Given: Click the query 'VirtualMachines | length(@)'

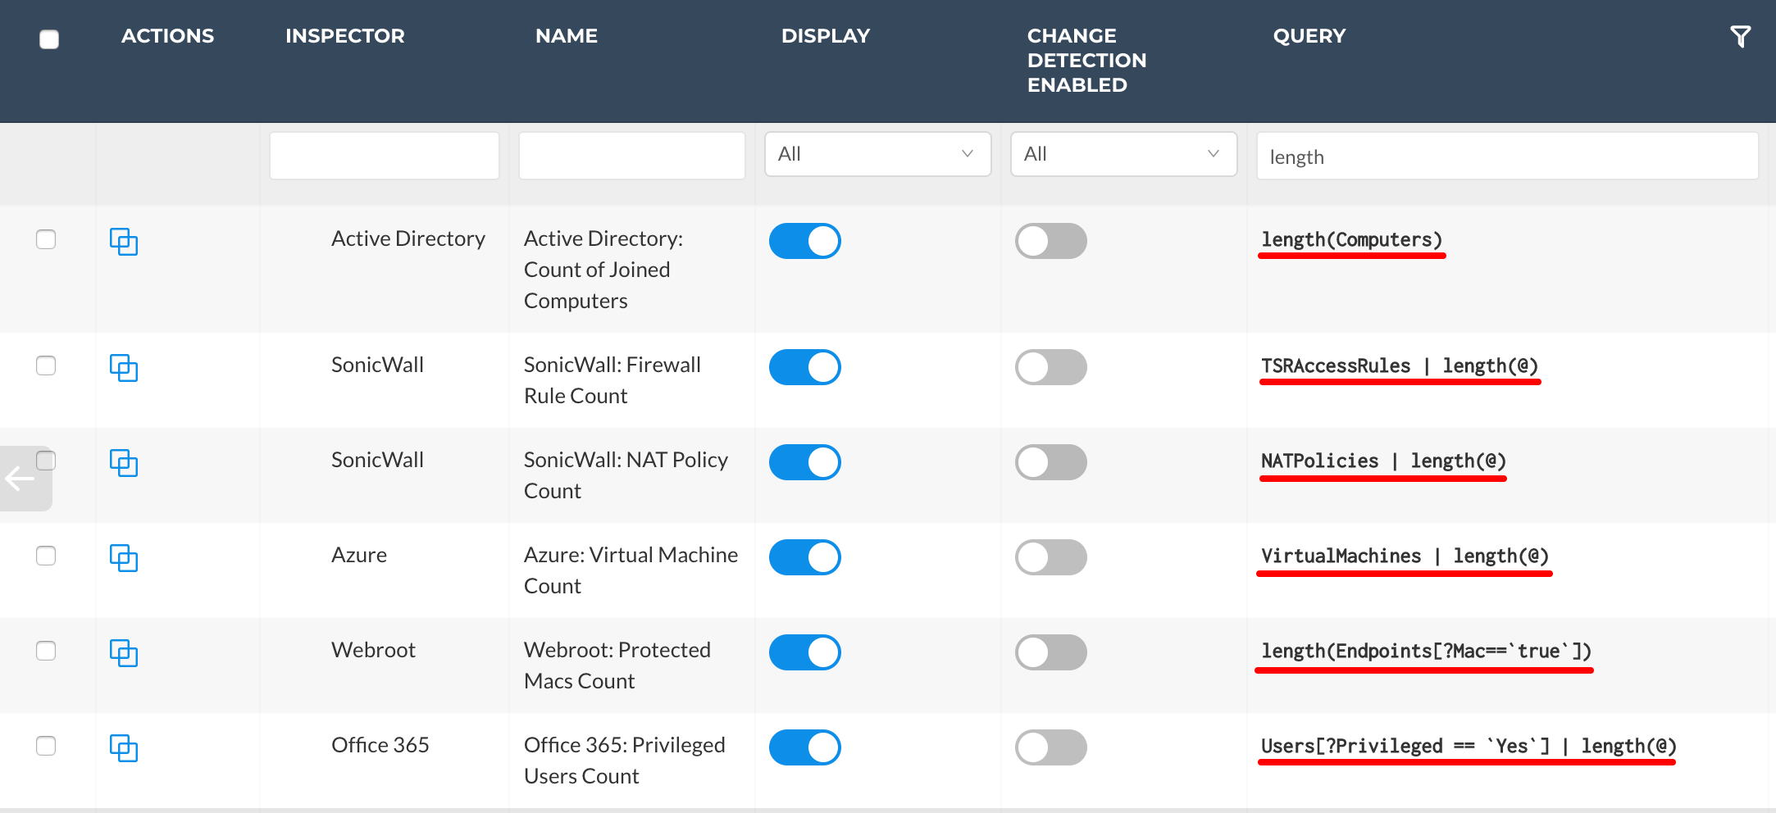Looking at the screenshot, I should pyautogui.click(x=1405, y=556).
